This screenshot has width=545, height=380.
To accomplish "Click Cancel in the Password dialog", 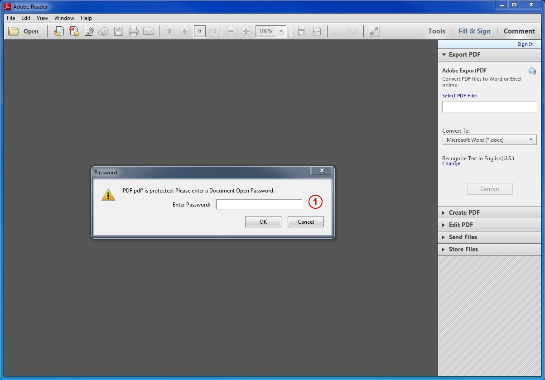I will 306,221.
